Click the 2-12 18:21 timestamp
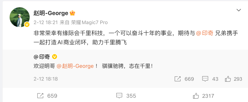The height and width of the screenshot is (102, 248). point(45,23)
